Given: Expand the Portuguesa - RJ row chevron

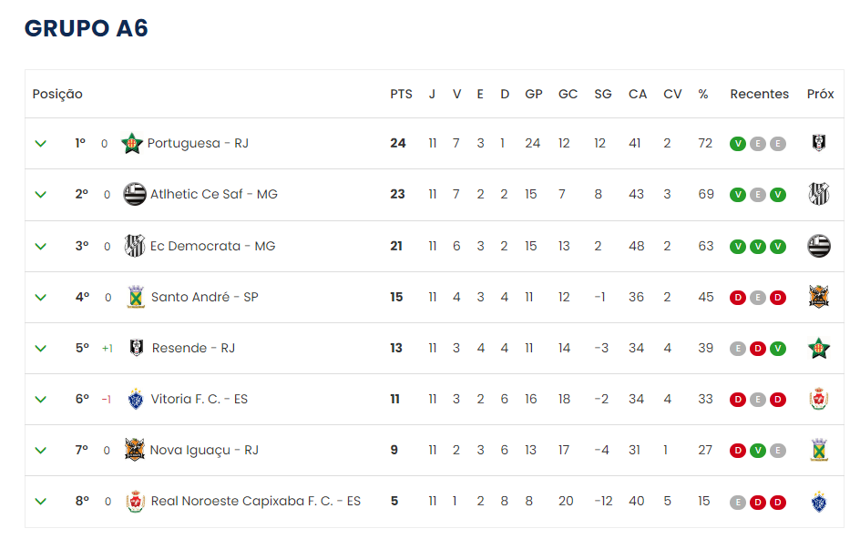Looking at the screenshot, I should 40,143.
